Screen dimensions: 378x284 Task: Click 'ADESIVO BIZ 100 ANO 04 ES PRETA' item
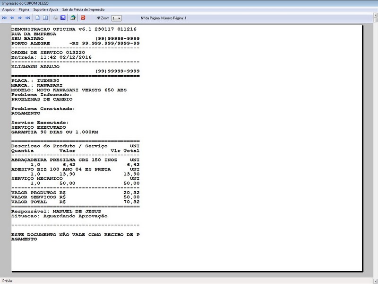[61, 169]
